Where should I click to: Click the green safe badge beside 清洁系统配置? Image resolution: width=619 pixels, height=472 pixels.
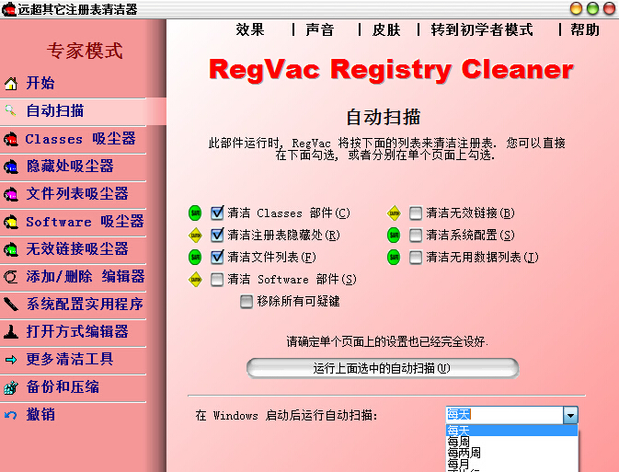click(x=394, y=236)
